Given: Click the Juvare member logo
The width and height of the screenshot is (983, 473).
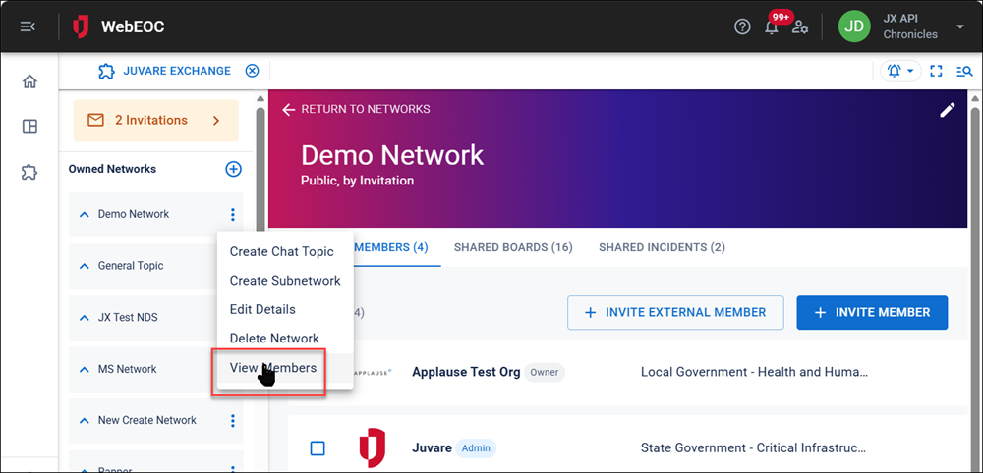Looking at the screenshot, I should [372, 447].
